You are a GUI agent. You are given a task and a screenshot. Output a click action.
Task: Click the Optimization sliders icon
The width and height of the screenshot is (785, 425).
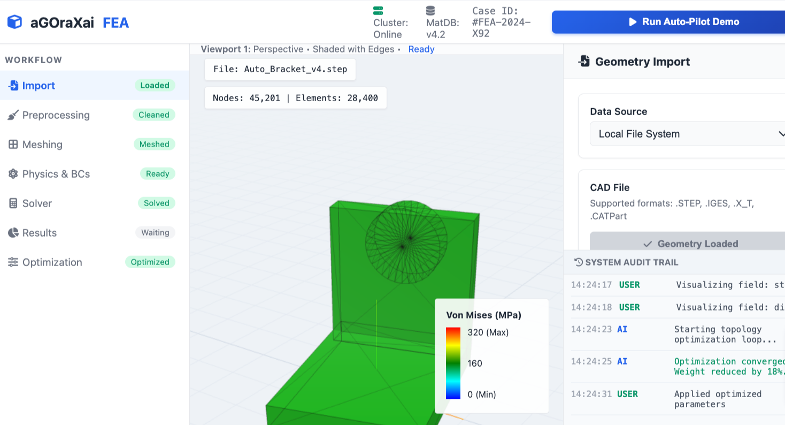(x=13, y=262)
